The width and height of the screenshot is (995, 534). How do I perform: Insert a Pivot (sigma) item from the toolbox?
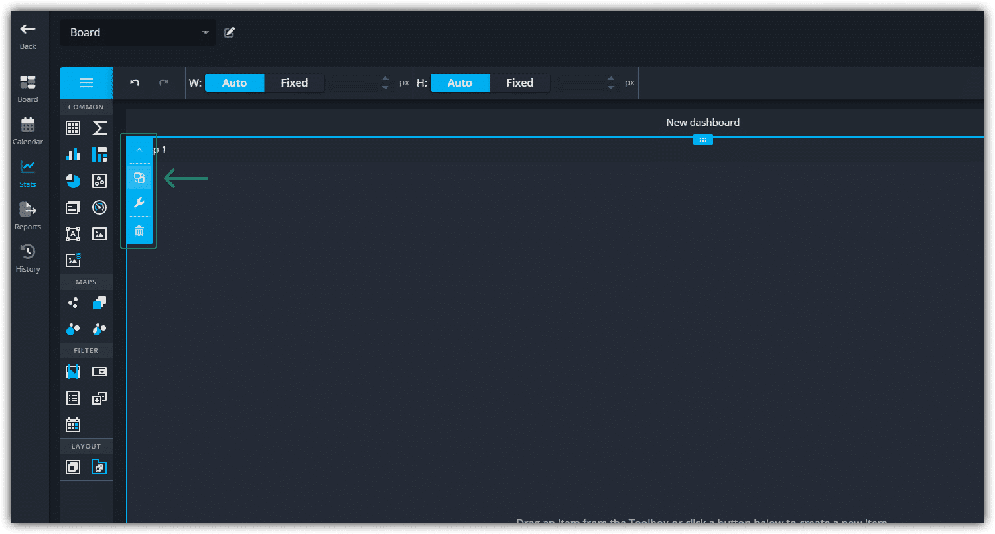pos(99,128)
